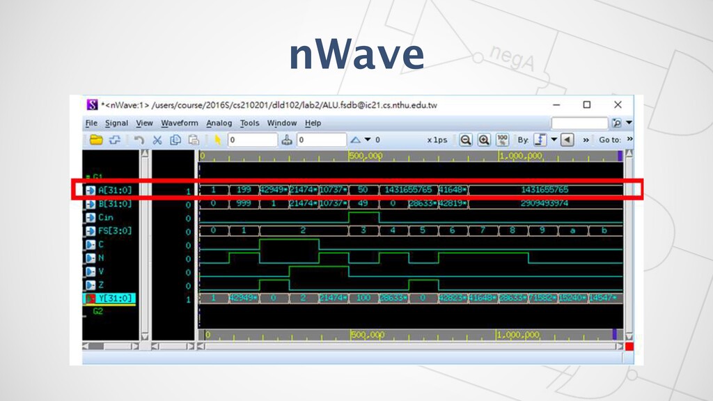Expand dropdown next to top-right search box

point(629,123)
